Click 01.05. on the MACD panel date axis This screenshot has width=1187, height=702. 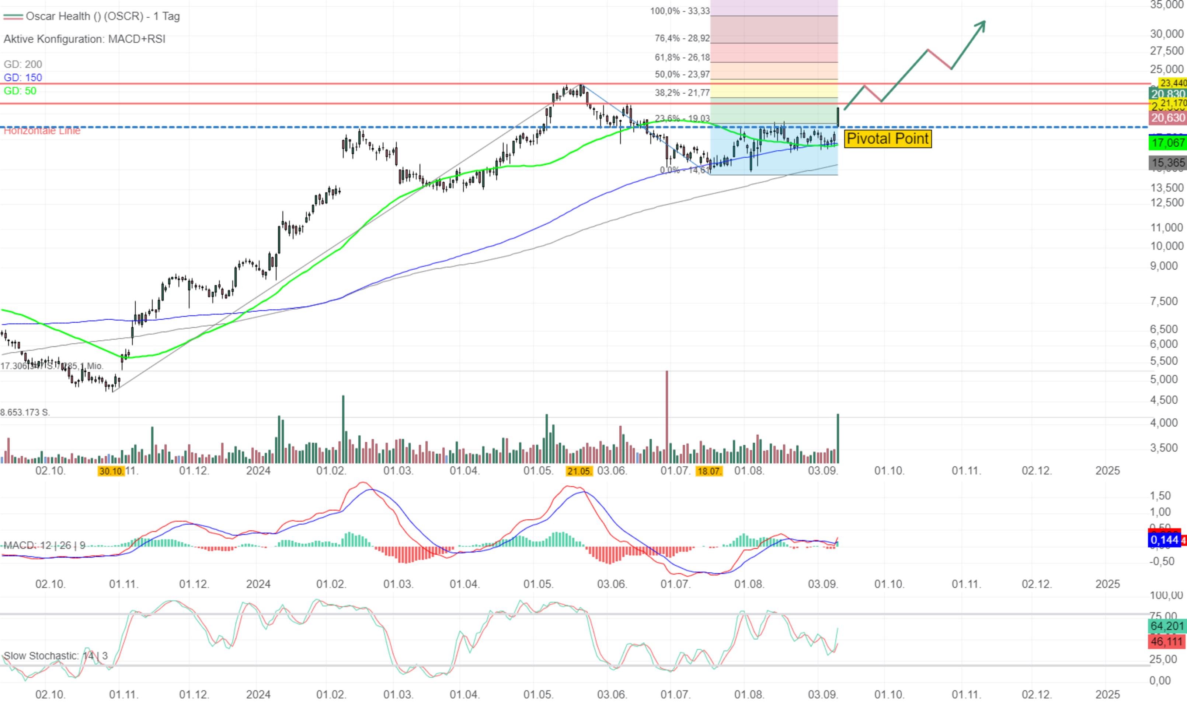click(538, 584)
